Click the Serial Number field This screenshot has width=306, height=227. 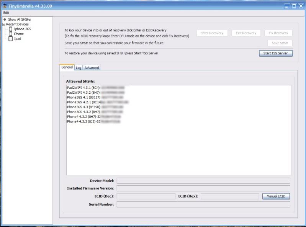pos(203,204)
